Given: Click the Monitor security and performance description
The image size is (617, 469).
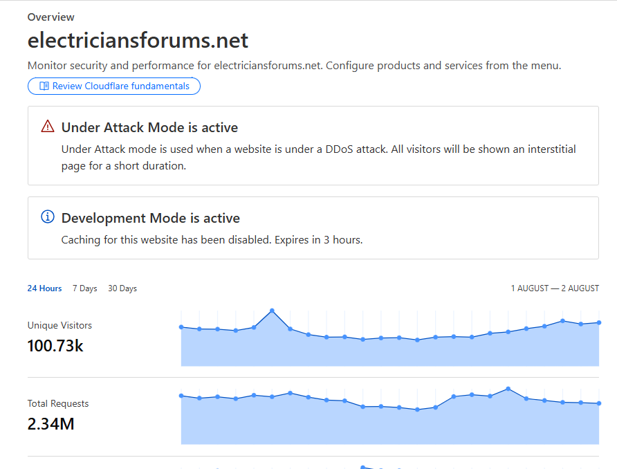Looking at the screenshot, I should pyautogui.click(x=294, y=65).
